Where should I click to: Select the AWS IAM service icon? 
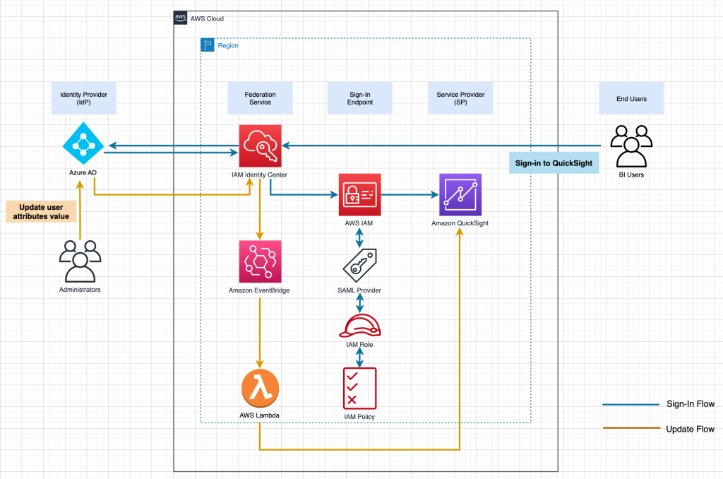point(359,194)
